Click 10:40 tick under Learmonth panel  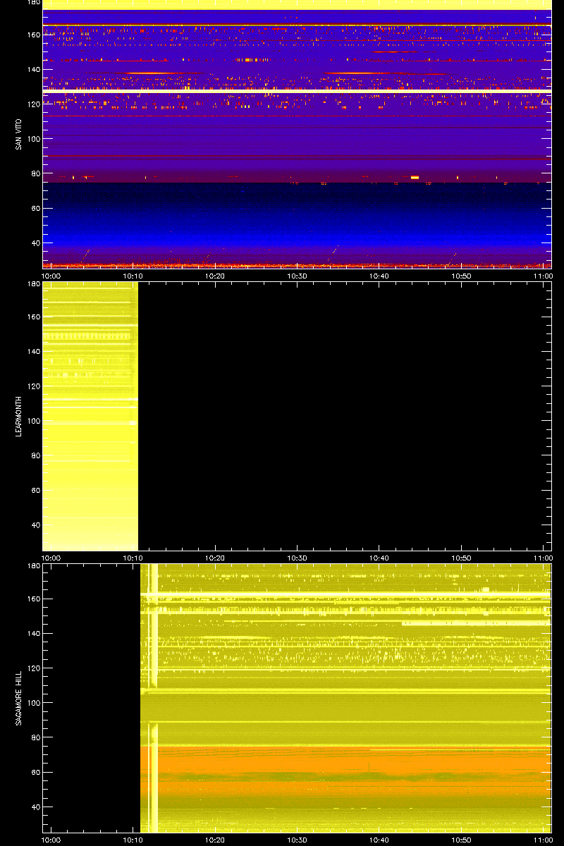379,558
